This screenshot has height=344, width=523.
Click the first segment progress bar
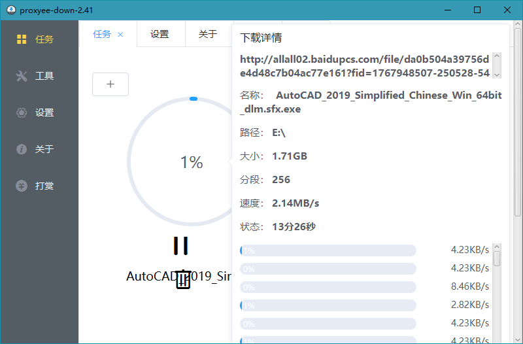[328, 250]
